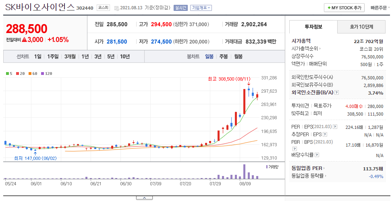This screenshot has height=201, width=392.
Task: Click the help icon next to 외국인소진율(B/A)
Action: coord(336,93)
